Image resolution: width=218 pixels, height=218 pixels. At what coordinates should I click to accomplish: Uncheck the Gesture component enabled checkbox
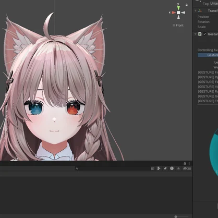(204, 34)
